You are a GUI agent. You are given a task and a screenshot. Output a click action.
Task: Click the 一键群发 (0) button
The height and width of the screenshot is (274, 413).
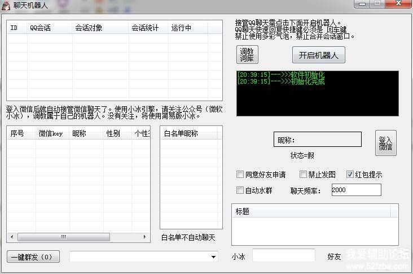(33, 256)
